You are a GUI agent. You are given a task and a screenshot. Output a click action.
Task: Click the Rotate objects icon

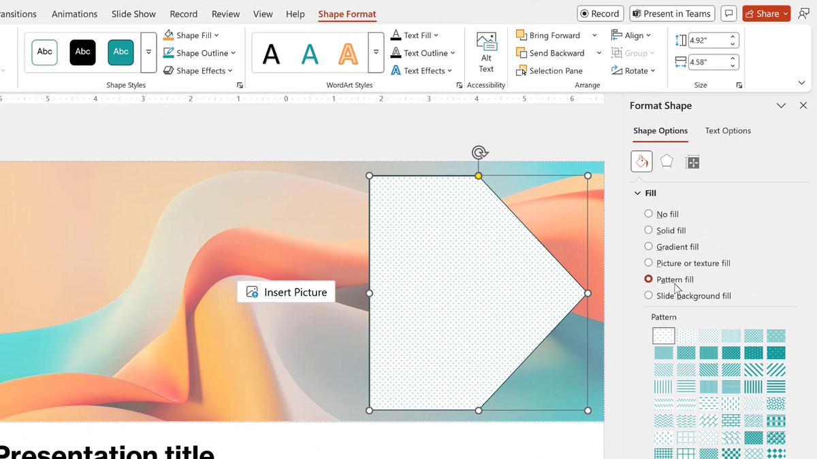[617, 71]
